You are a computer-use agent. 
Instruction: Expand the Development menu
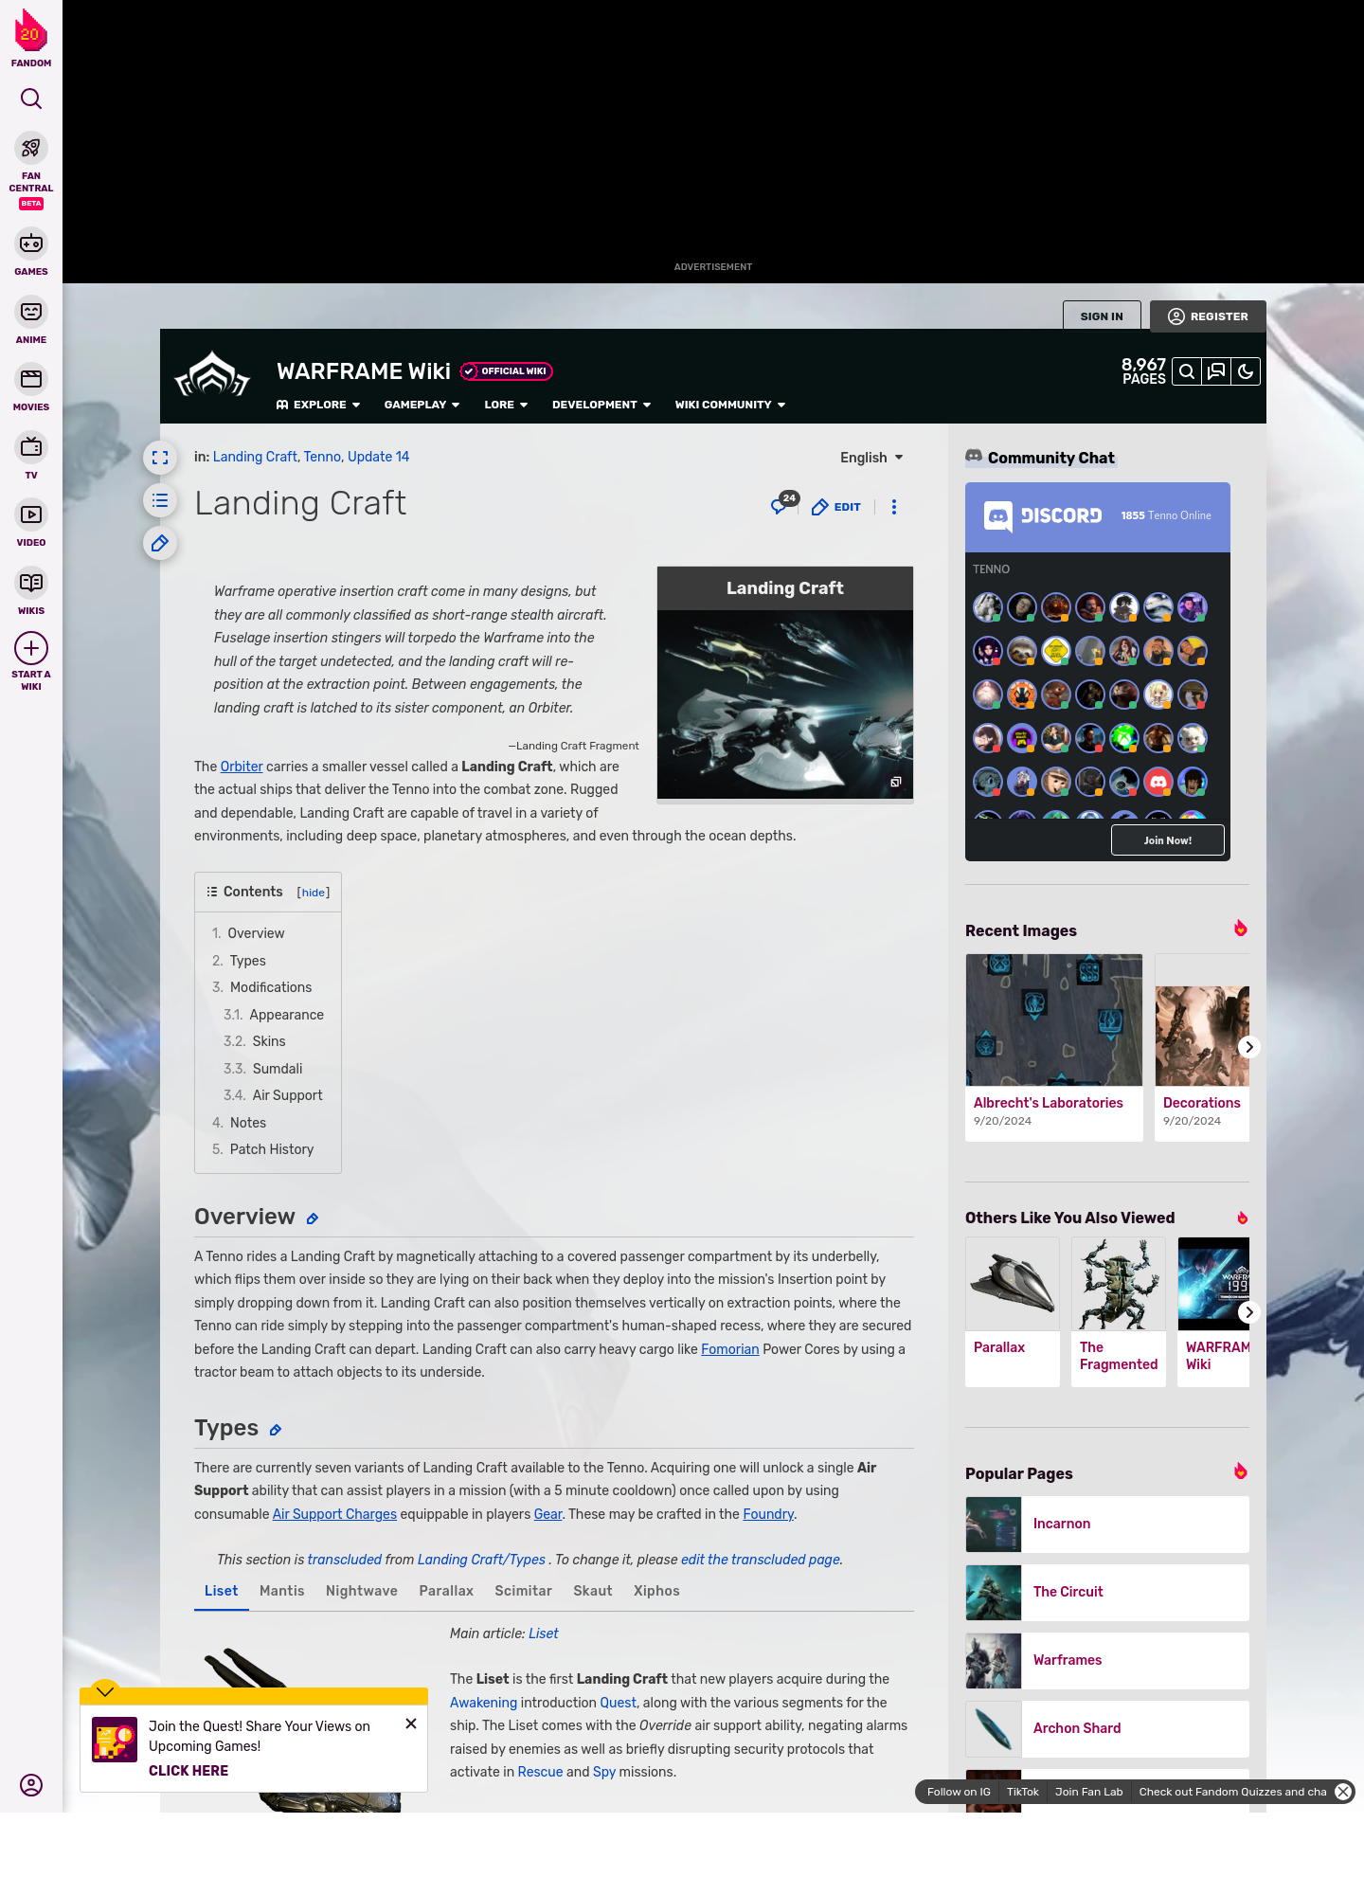point(601,405)
